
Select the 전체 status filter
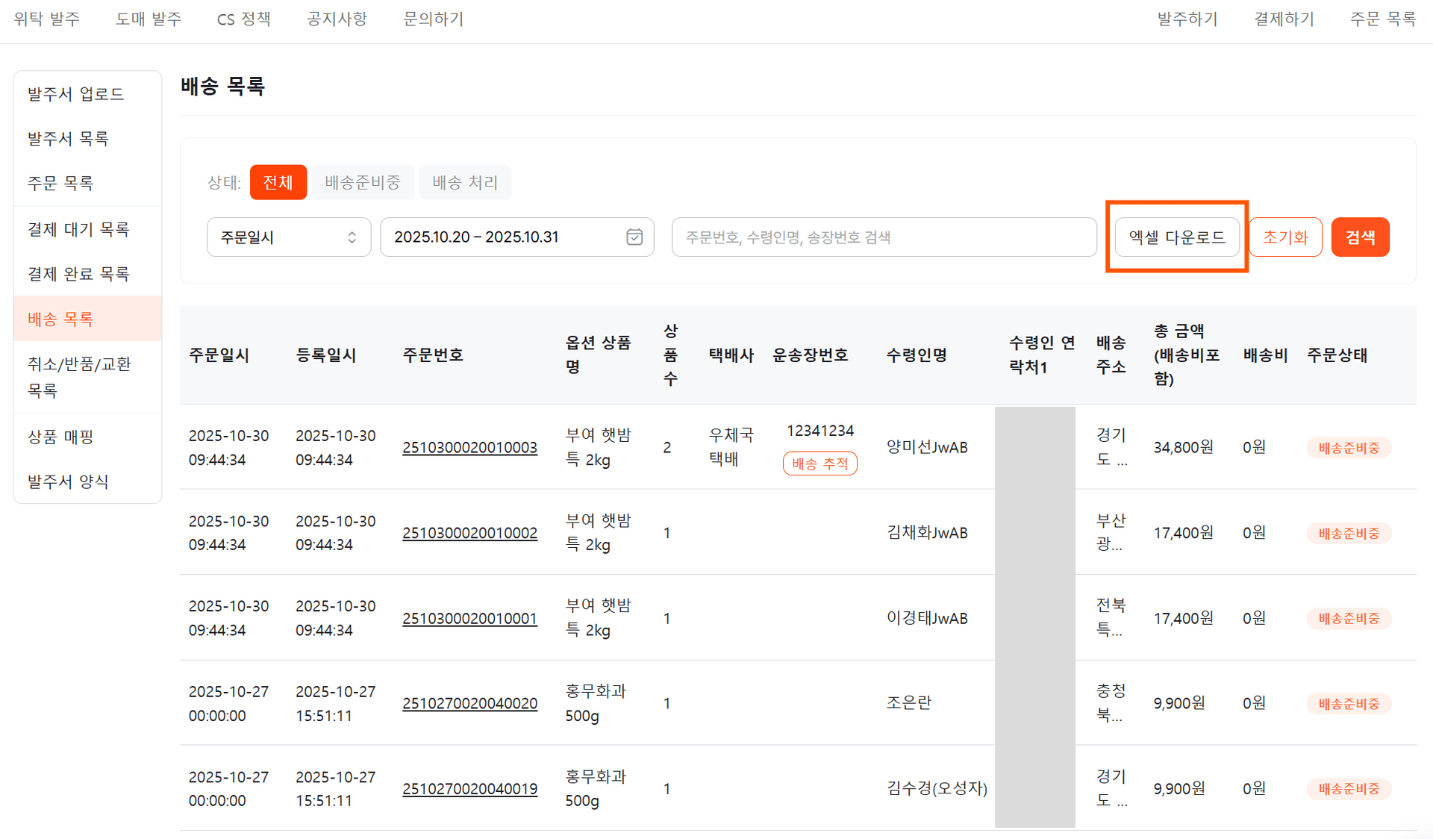(278, 183)
